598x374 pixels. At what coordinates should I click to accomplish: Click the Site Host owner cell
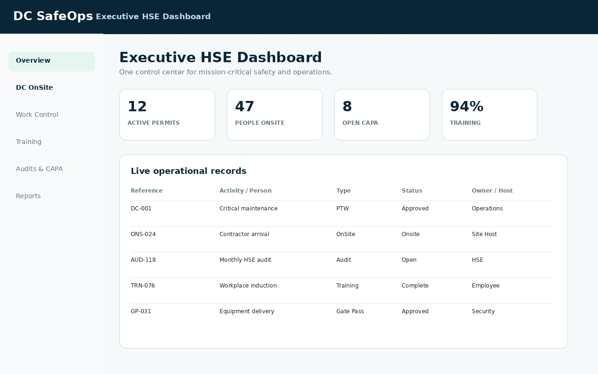click(x=484, y=234)
